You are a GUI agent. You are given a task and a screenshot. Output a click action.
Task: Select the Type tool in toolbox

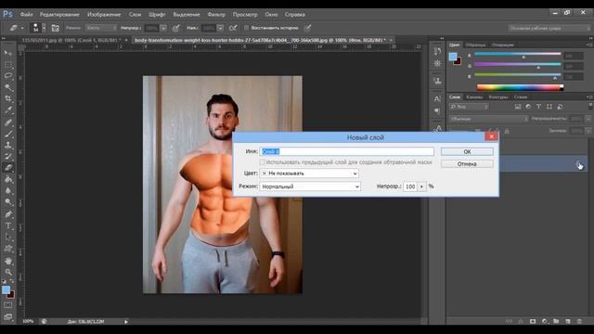click(x=8, y=225)
